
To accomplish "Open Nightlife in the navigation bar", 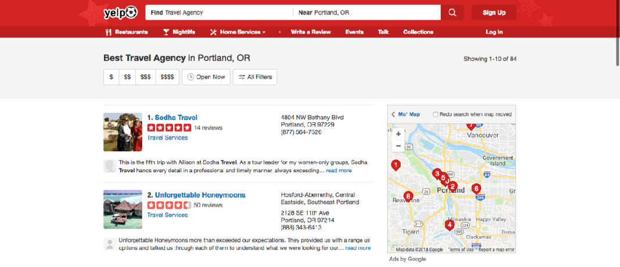I will pyautogui.click(x=179, y=32).
